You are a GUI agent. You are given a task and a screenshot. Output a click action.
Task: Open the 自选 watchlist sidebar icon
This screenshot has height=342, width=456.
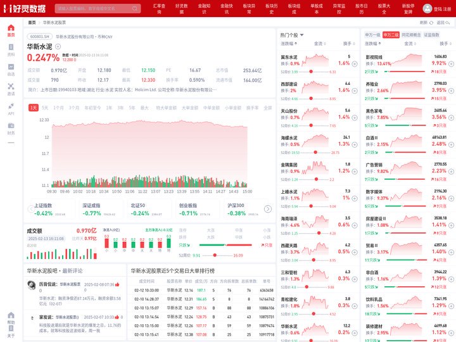click(11, 67)
